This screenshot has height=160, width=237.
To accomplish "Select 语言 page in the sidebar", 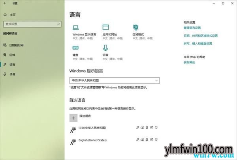I will (x=12, y=65).
